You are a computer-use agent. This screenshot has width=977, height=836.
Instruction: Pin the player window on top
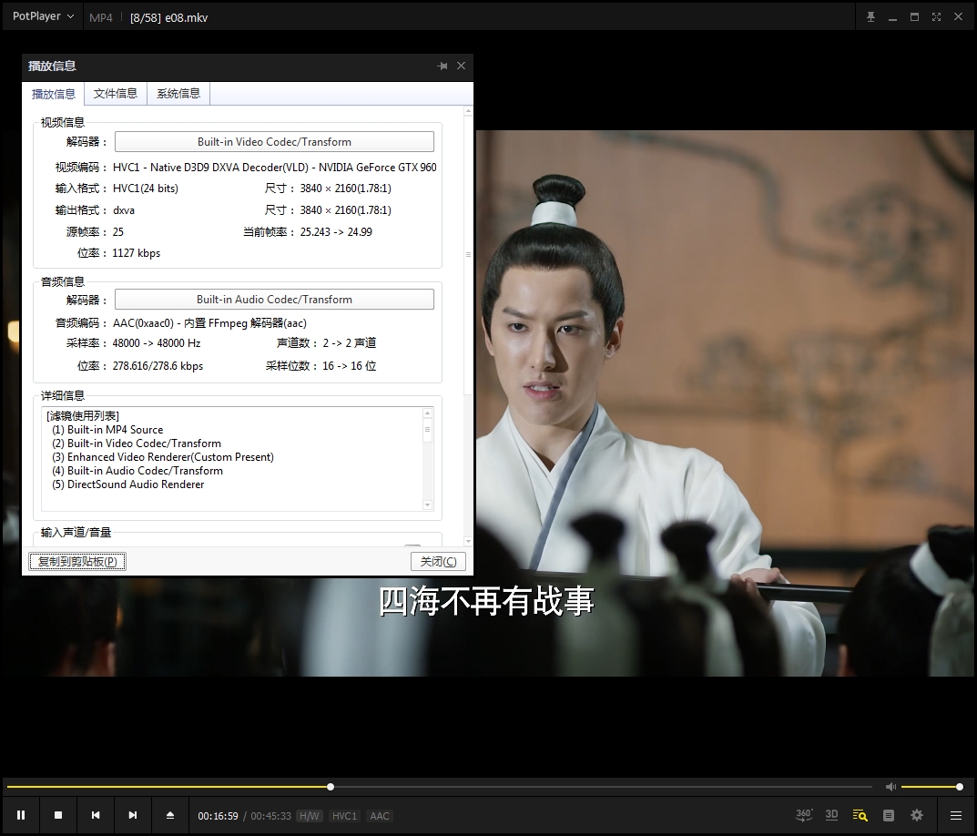click(x=870, y=16)
